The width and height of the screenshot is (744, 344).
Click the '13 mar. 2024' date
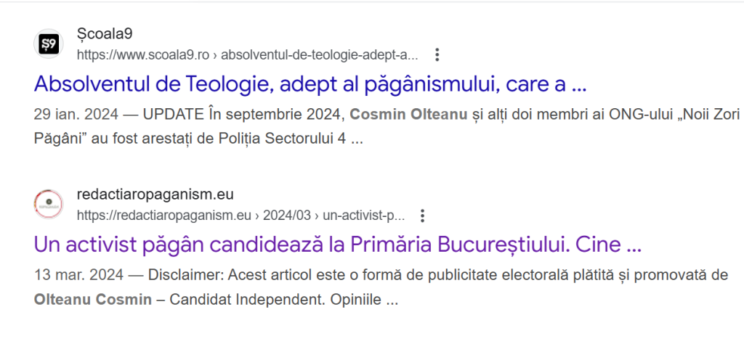click(78, 275)
